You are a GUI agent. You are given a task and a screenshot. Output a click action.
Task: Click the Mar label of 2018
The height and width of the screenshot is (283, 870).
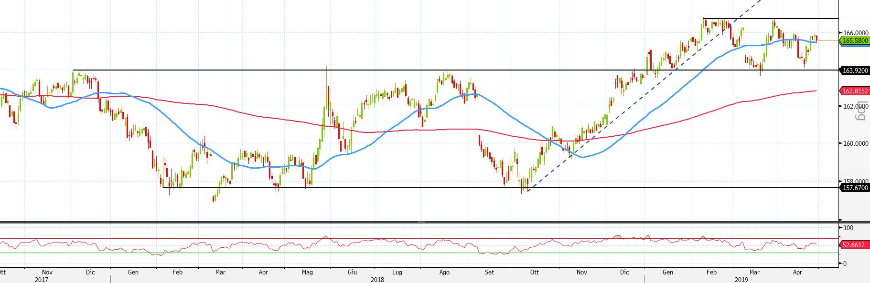point(220,273)
